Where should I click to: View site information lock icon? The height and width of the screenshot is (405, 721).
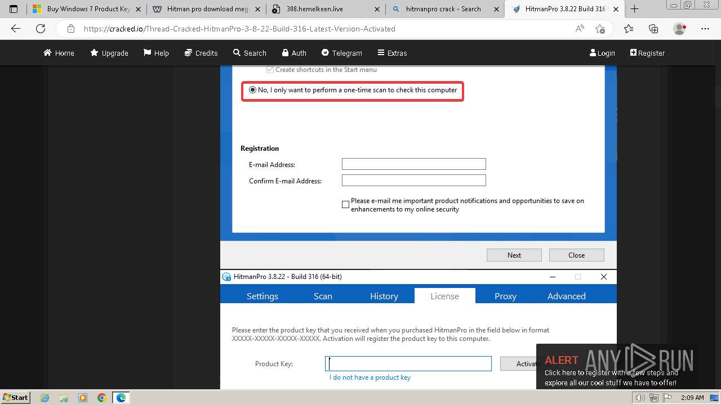coord(70,29)
